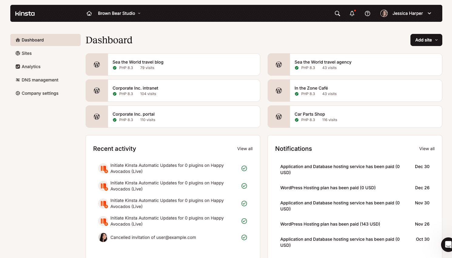Open the notifications bell icon
Viewport: 452px width, 258px height.
pyautogui.click(x=352, y=13)
